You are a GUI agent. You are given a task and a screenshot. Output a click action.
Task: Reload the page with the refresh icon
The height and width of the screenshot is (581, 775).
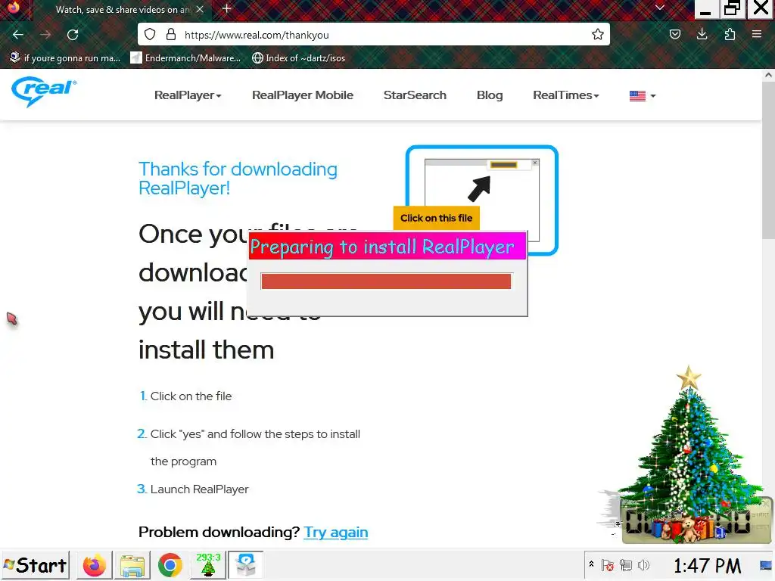click(x=73, y=35)
